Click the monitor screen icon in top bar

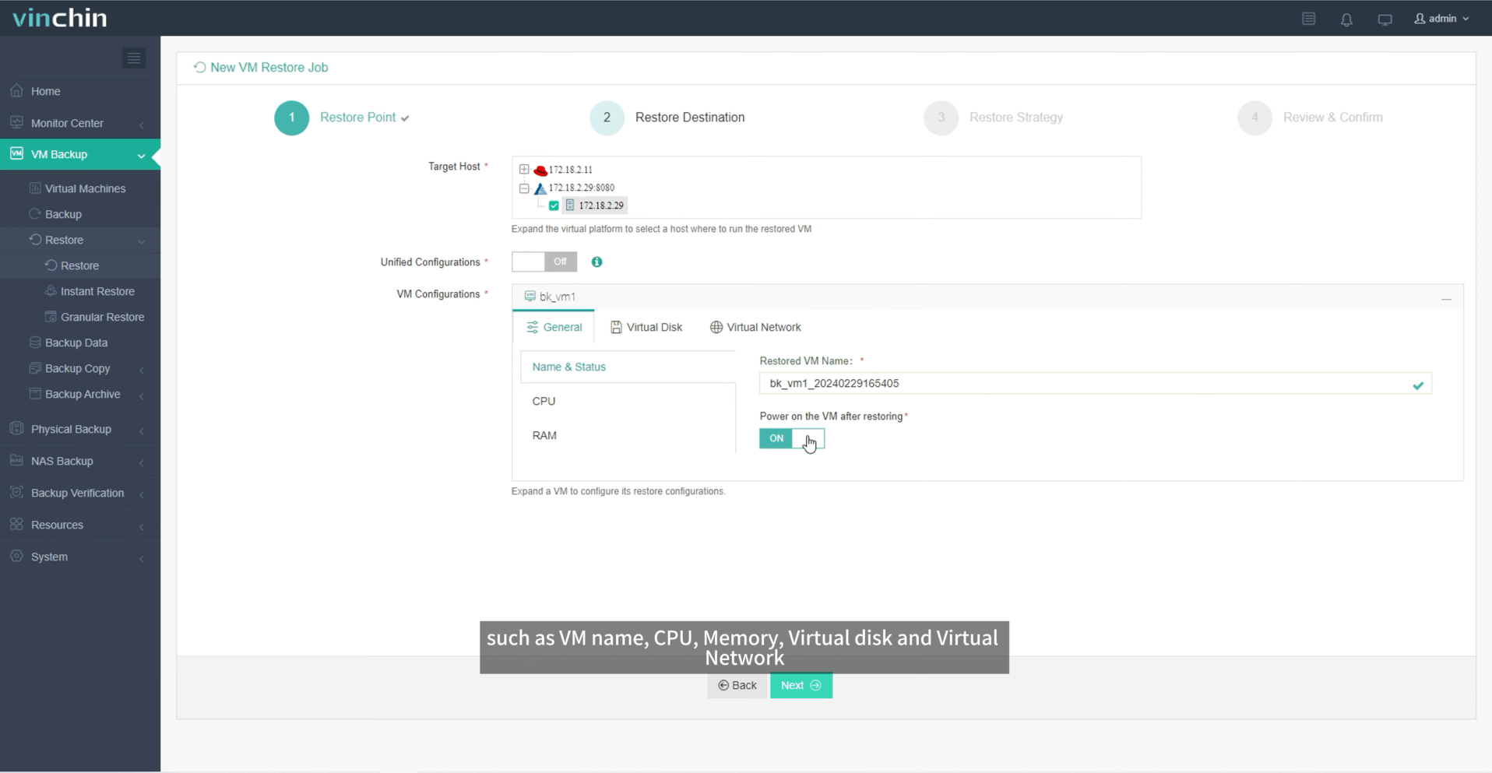point(1385,19)
